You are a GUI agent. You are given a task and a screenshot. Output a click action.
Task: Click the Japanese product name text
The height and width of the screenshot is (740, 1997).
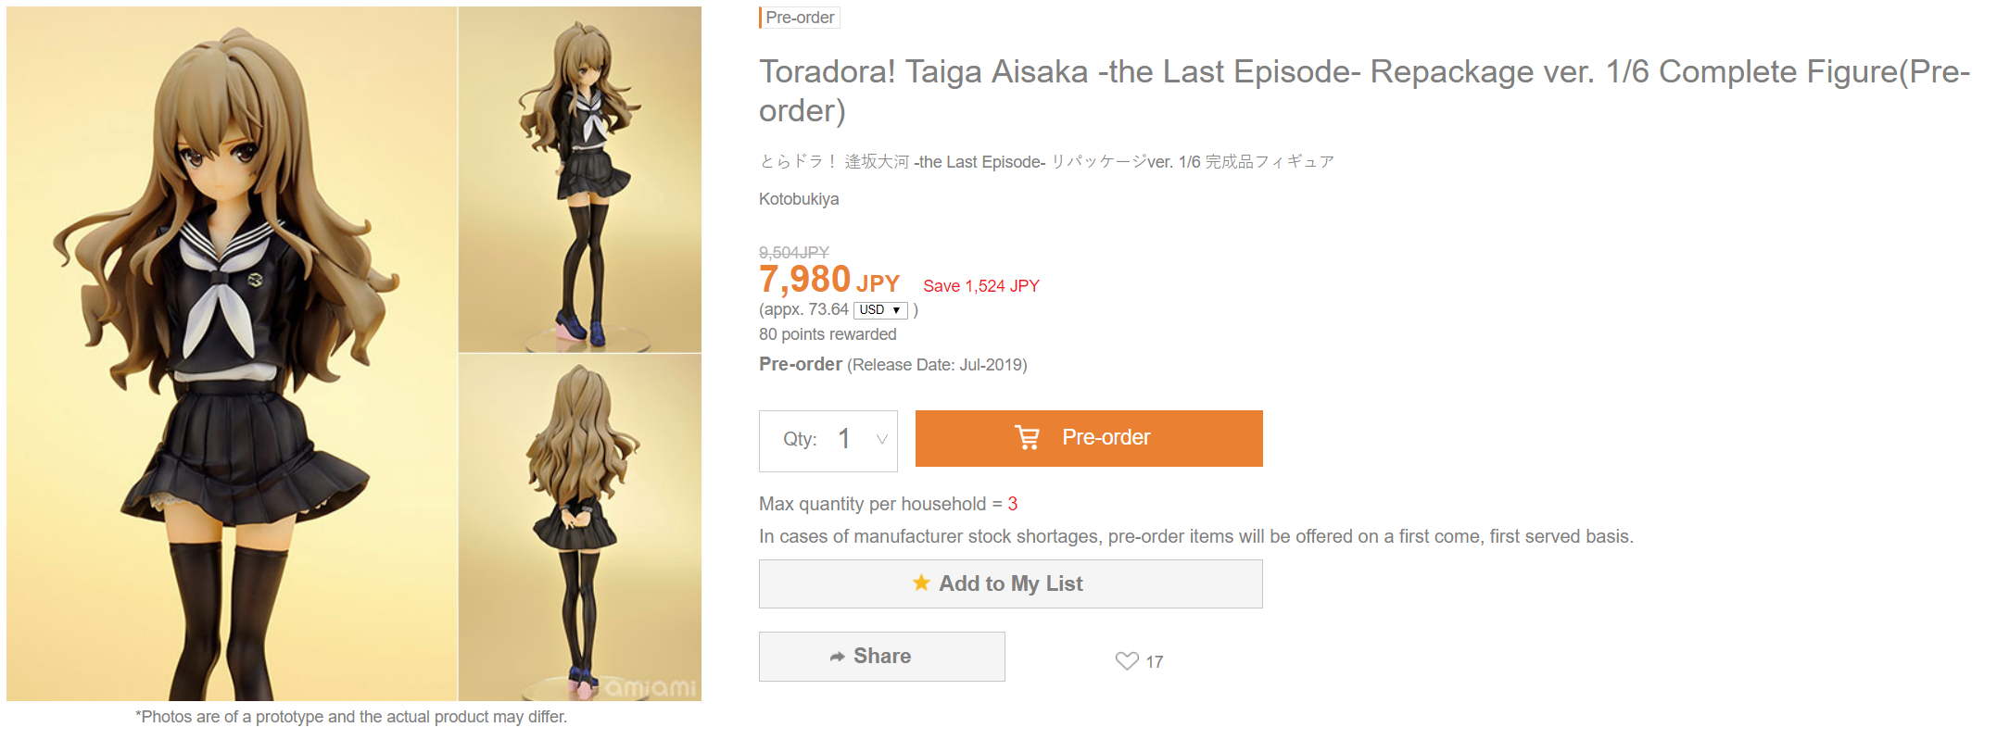[1046, 162]
